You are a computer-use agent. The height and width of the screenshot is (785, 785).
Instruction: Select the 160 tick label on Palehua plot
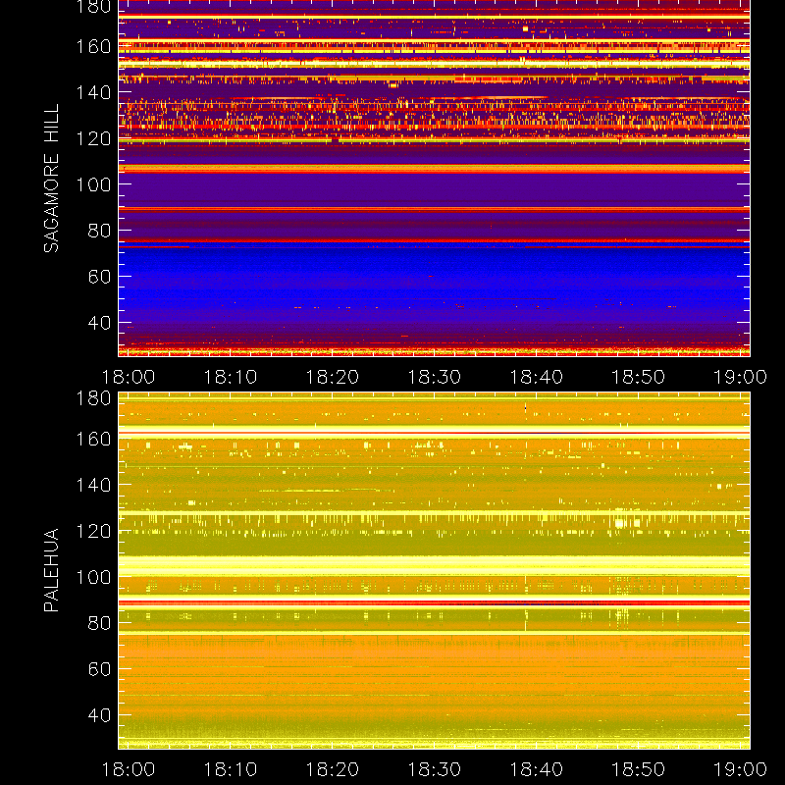pyautogui.click(x=93, y=439)
